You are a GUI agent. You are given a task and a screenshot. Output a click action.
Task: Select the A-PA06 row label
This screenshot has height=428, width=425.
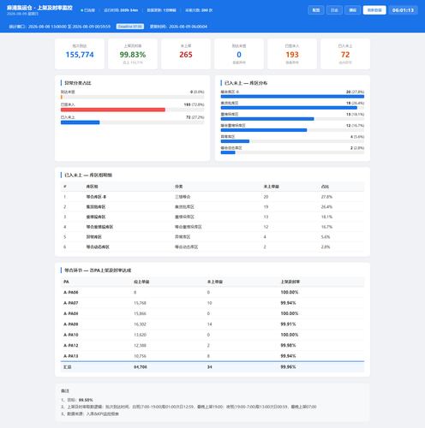pos(71,292)
